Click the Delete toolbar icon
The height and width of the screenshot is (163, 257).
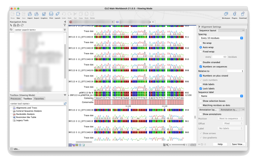[92, 14]
